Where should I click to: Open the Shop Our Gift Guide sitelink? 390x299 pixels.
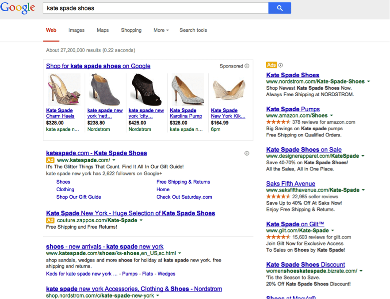click(79, 197)
